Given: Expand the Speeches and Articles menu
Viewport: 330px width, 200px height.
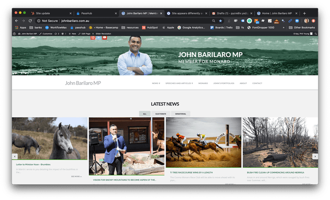Looking at the screenshot, I should click(x=179, y=84).
